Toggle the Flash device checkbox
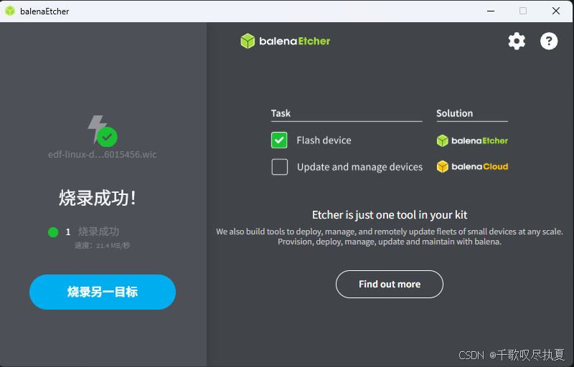Screen dimensions: 574x367 tap(279, 140)
